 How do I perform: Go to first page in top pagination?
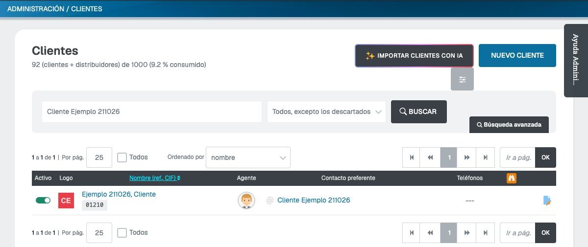coord(412,157)
